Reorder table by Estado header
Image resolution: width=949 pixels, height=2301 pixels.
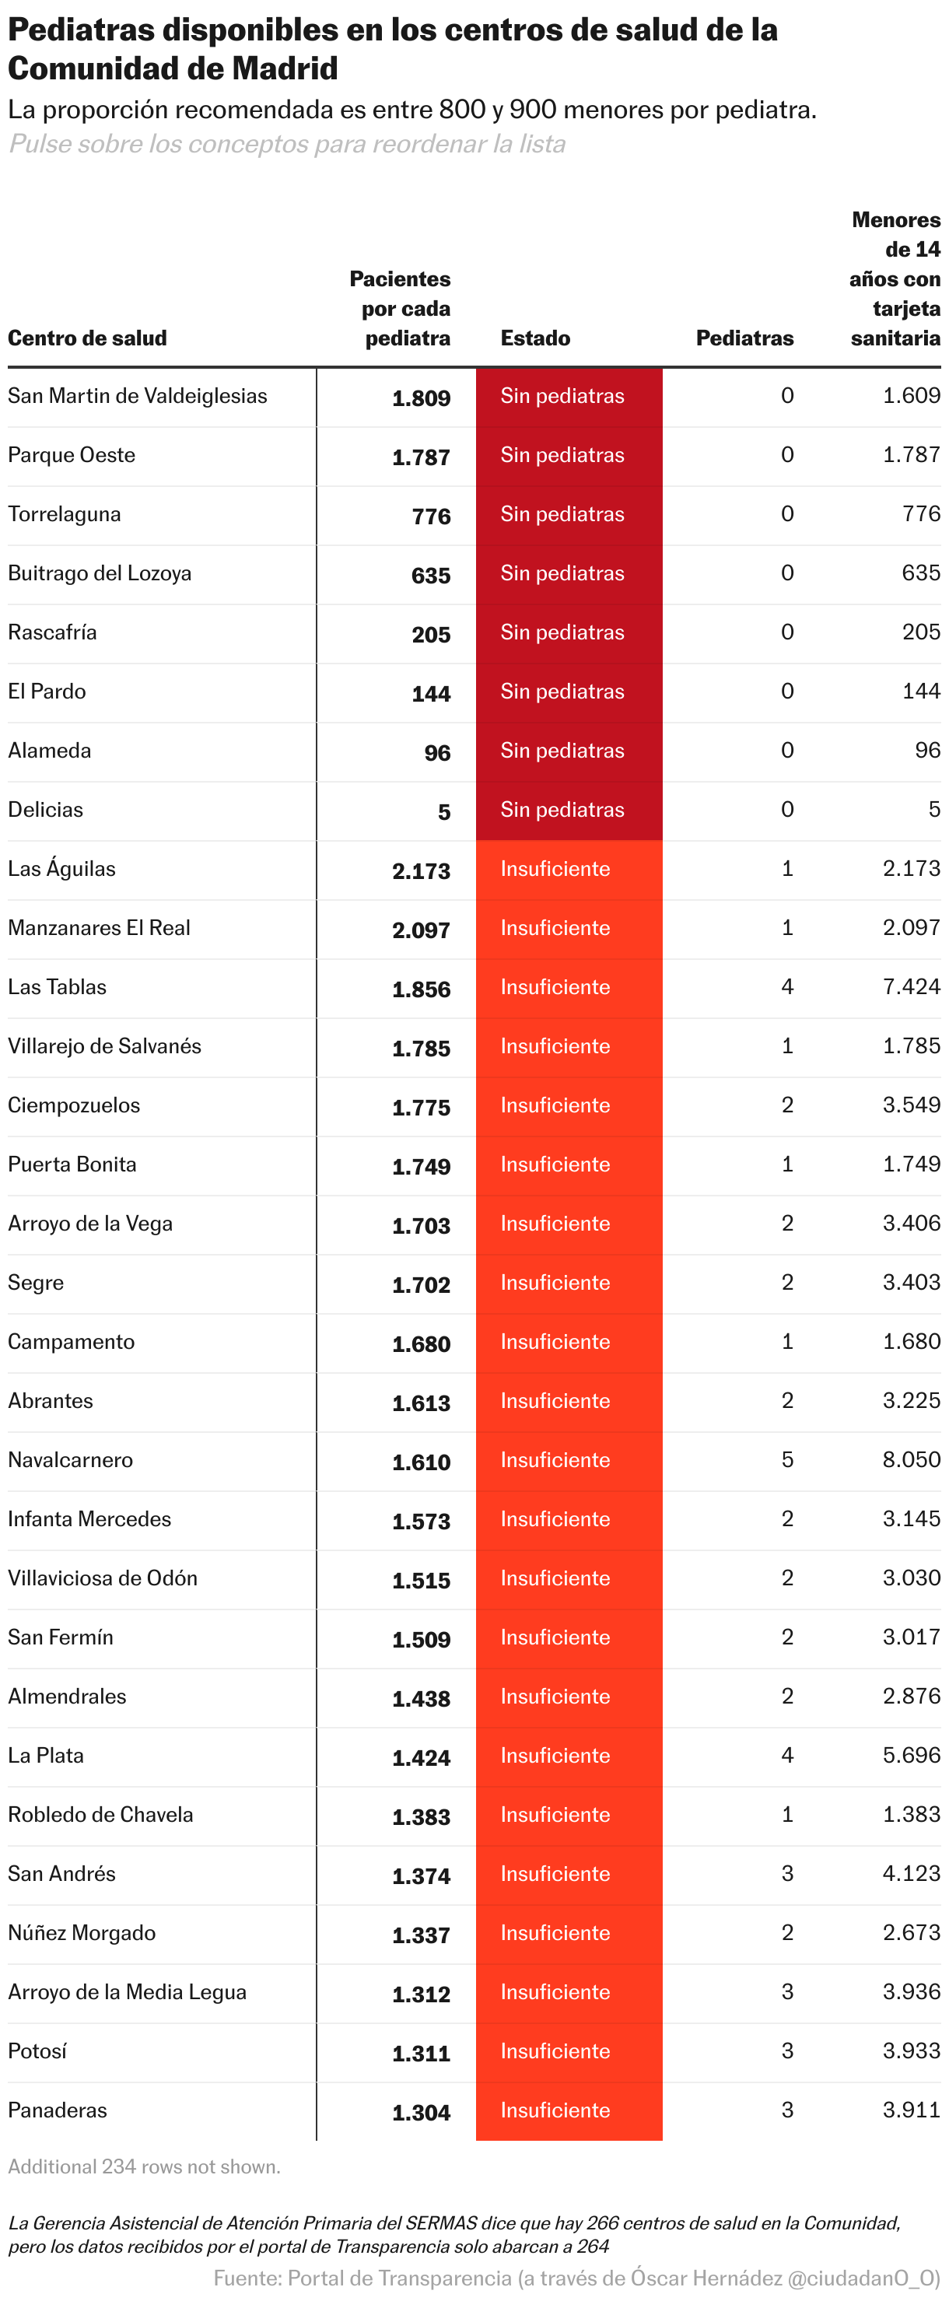tap(535, 338)
